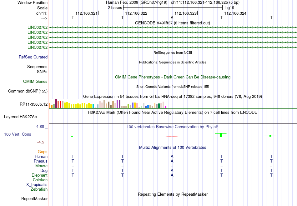Viewport: 297px width, 206px height.
Task: Click 'RefSeq genes from NCBI' title
Action: (173, 53)
